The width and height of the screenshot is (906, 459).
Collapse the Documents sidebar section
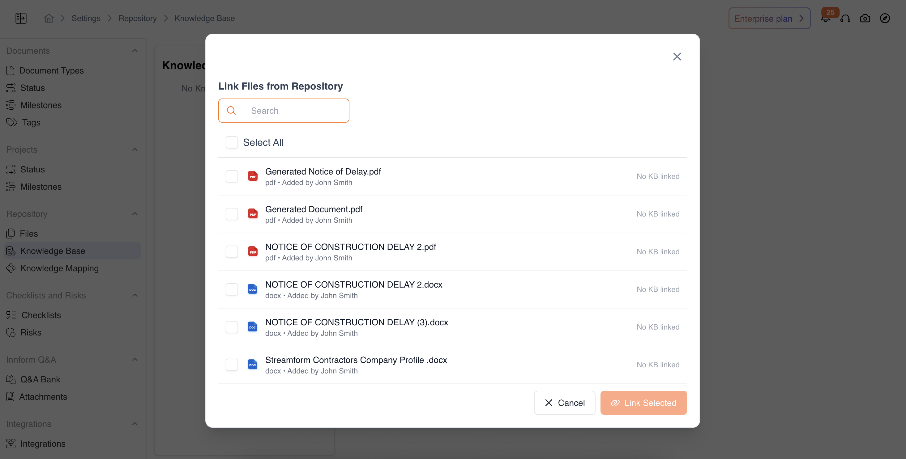(135, 51)
